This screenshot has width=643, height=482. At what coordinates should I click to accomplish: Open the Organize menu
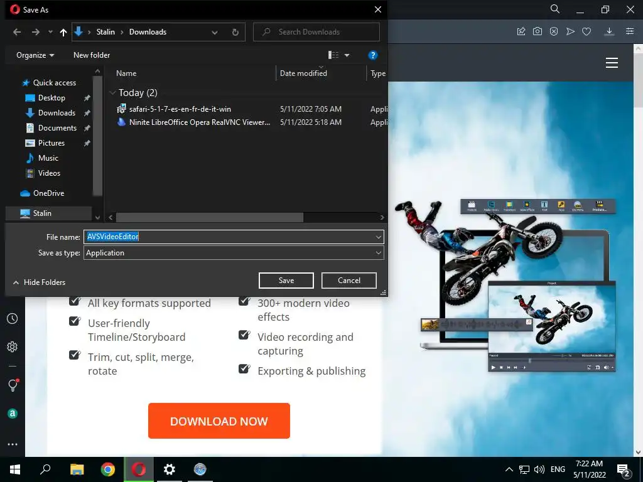coord(35,55)
